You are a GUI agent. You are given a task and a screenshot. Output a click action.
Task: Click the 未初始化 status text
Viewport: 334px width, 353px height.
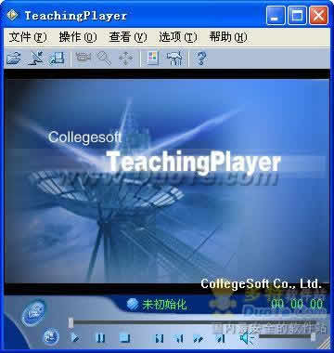(x=164, y=305)
